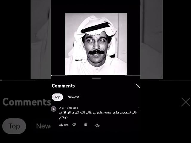Viewport: 191px width, 143px height.
Task: Click the video progress bar under photo
Action: [x=95, y=75]
